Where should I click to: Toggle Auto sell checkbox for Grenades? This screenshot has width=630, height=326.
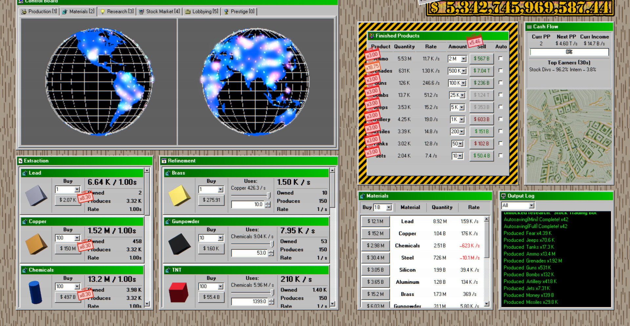[500, 71]
